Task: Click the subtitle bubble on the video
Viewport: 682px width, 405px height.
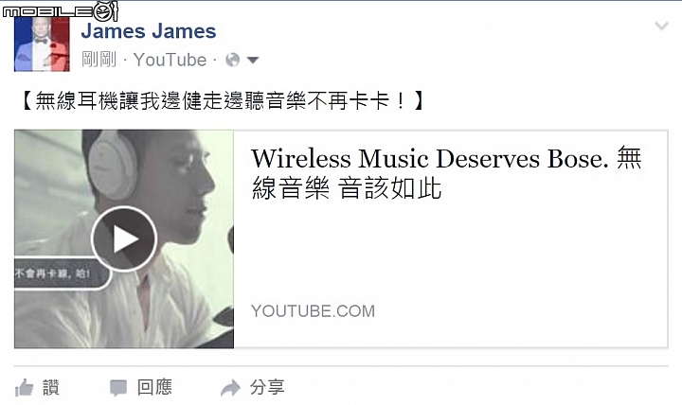Action: tap(63, 273)
